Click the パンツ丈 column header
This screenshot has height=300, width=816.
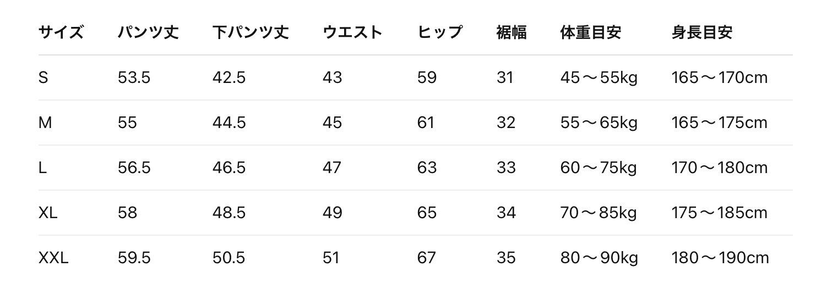pos(148,32)
